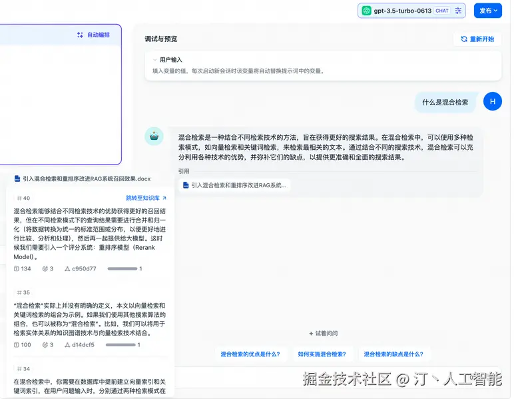Click the OpenAI logo beside gpt-3.5-turbo-0613

click(366, 11)
